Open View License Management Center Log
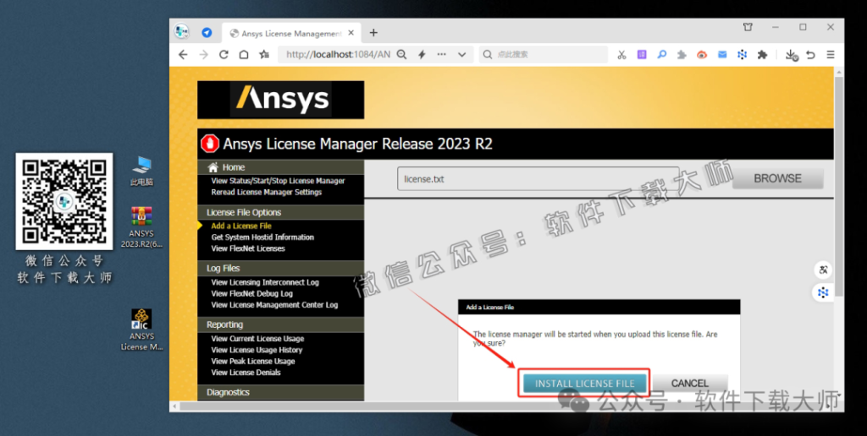 274,305
